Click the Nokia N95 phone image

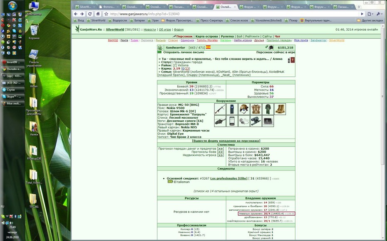(232, 121)
